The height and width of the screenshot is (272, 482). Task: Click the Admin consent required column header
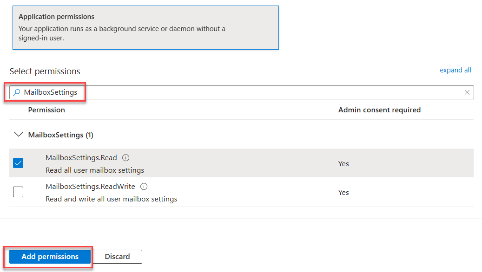click(x=379, y=110)
